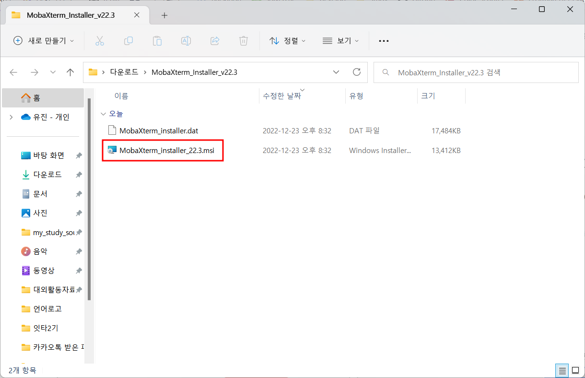Open 문서 in navigation pane

click(x=40, y=194)
